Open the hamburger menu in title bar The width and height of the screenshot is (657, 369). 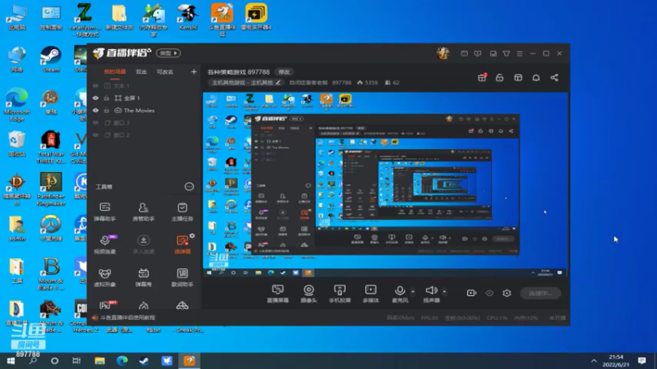(x=520, y=53)
